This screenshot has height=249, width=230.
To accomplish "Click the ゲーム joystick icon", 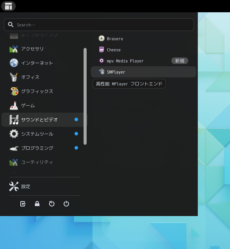I will click(14, 106).
